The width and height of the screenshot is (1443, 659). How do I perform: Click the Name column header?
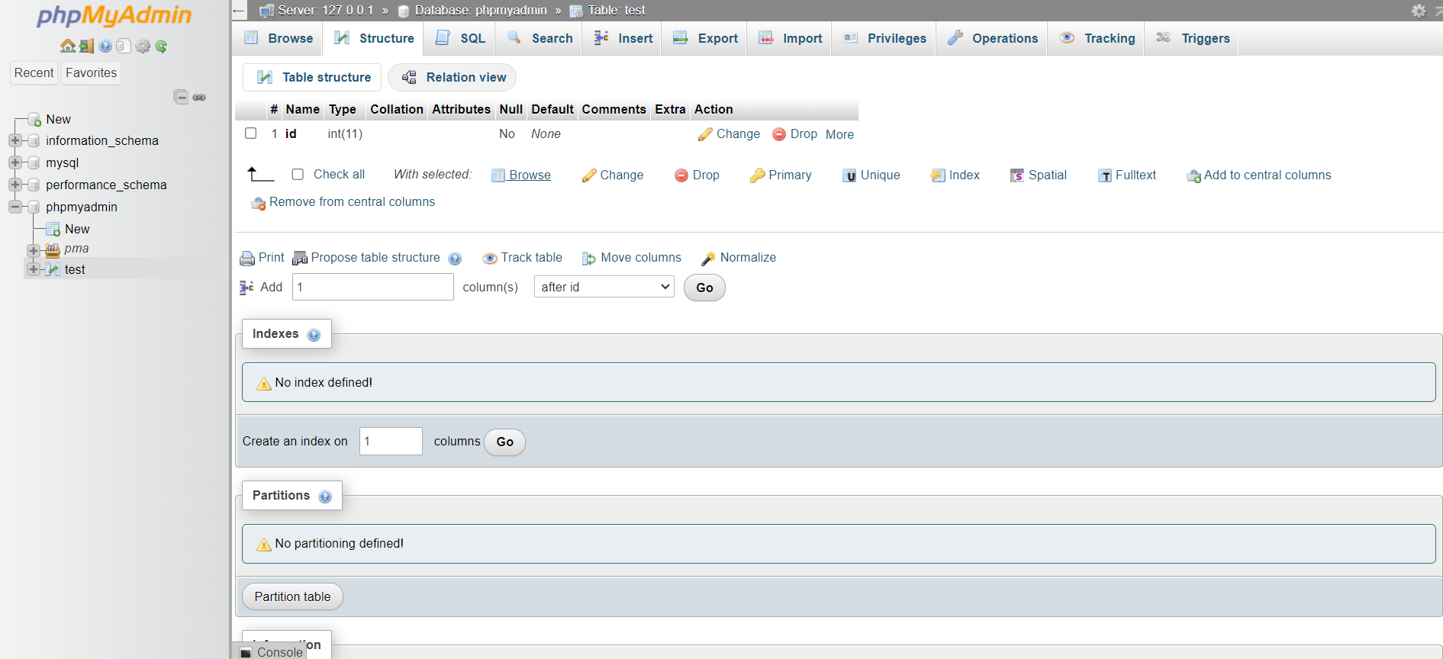point(302,109)
